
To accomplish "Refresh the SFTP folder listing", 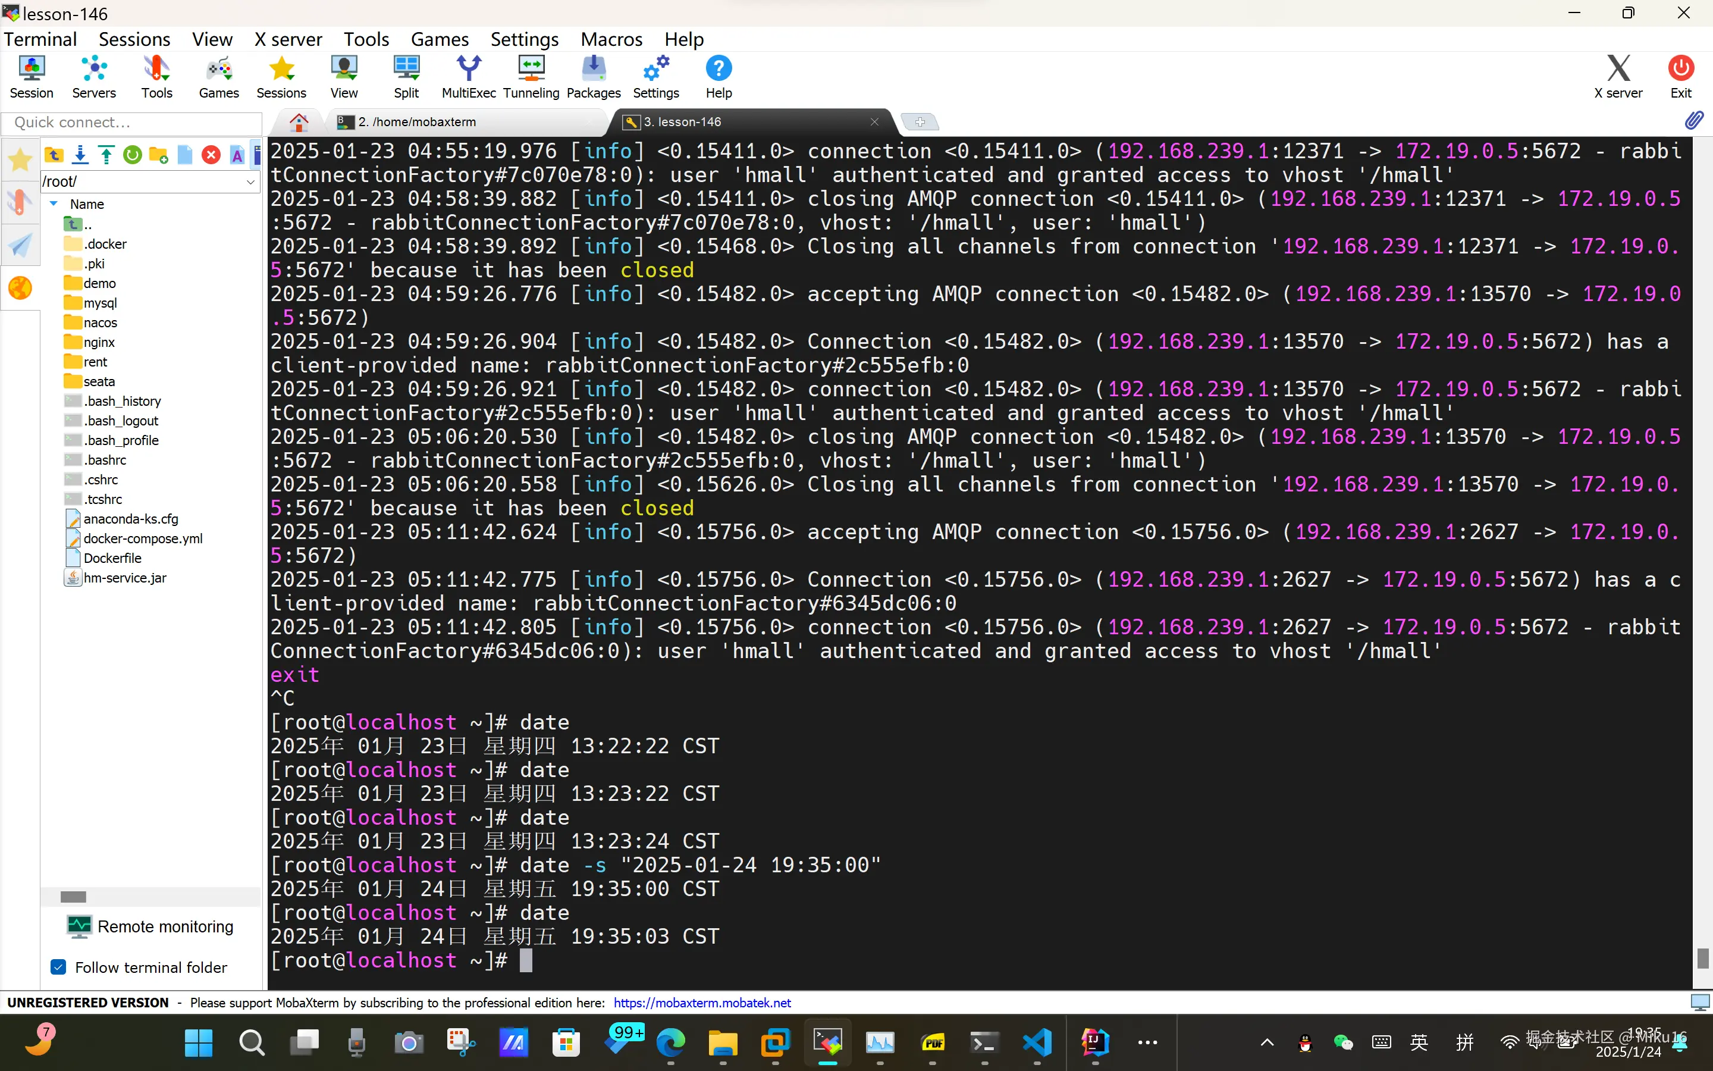I will tap(133, 155).
